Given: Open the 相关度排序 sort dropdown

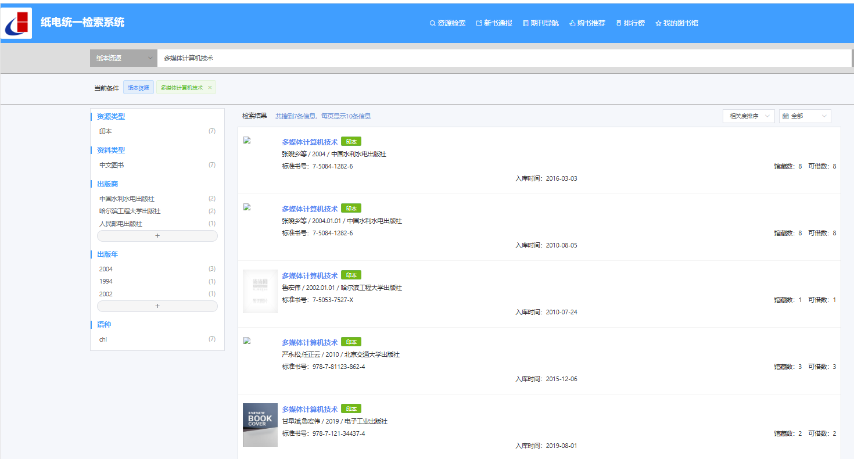Looking at the screenshot, I should click(x=748, y=116).
